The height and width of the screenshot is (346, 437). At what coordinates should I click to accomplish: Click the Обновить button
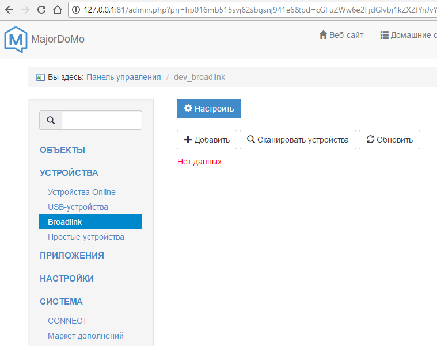tap(389, 140)
